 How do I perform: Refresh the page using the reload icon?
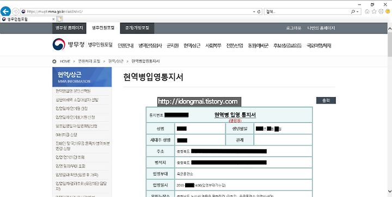[259, 12]
